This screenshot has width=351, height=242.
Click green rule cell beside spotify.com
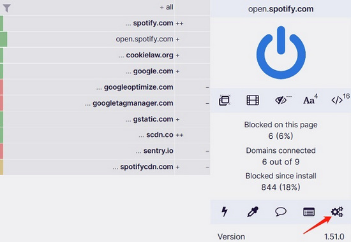coord(1,23)
